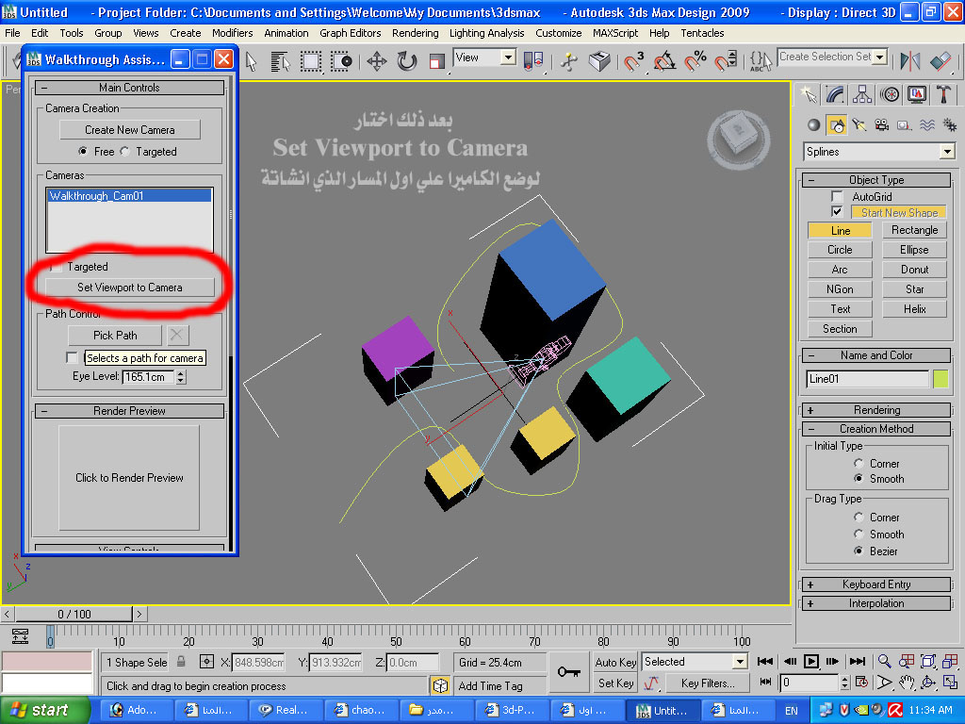Choose the Helix shape button

tap(914, 309)
